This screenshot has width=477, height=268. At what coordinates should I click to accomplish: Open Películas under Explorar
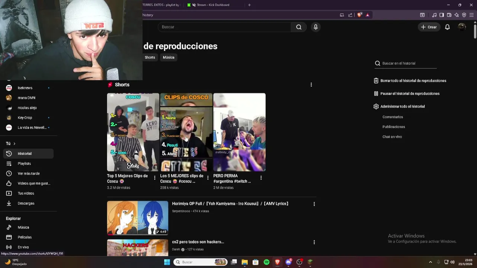[28, 237]
